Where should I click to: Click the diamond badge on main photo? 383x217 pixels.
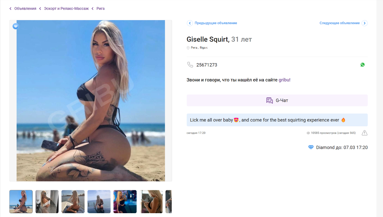[x=16, y=26]
